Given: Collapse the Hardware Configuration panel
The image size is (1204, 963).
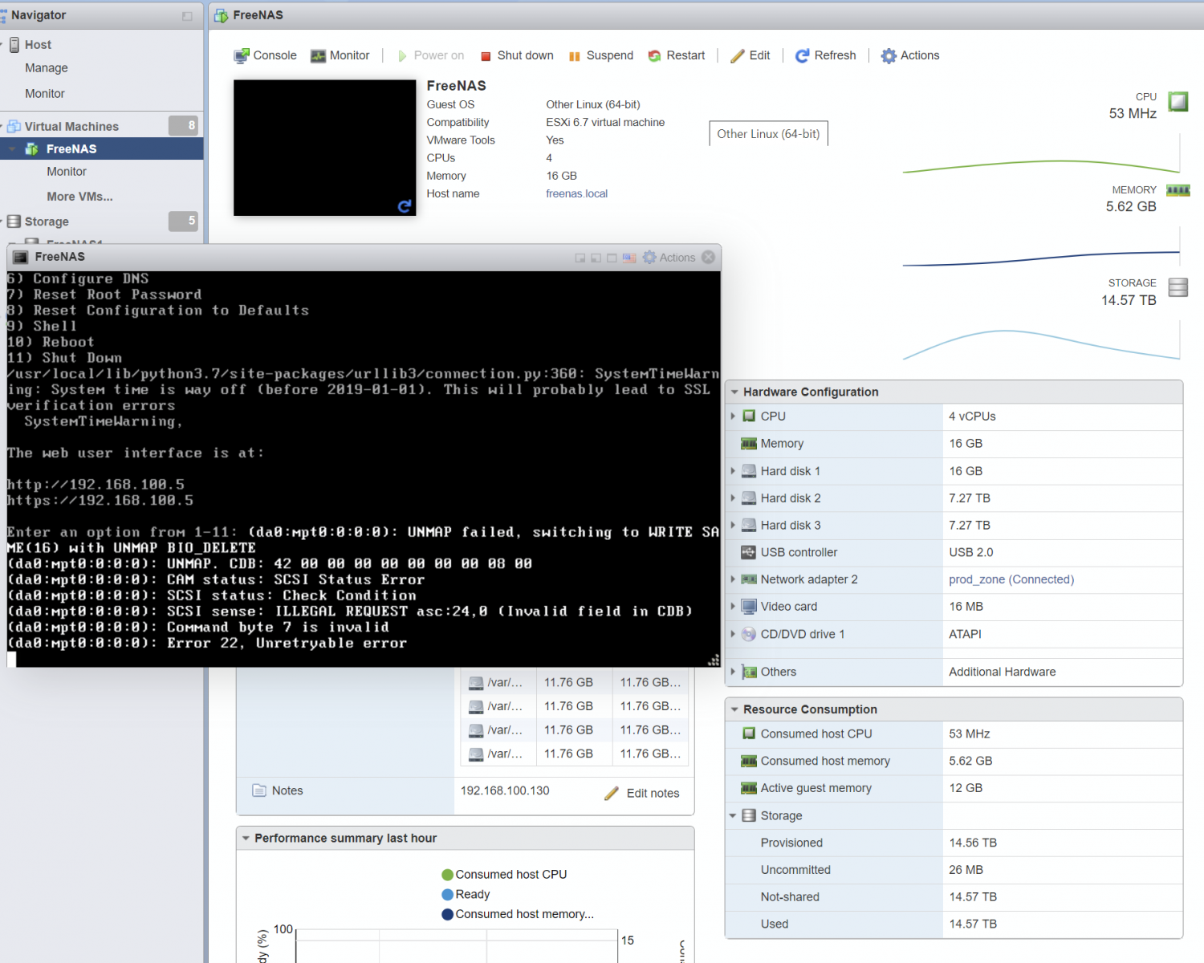Looking at the screenshot, I should [x=734, y=392].
